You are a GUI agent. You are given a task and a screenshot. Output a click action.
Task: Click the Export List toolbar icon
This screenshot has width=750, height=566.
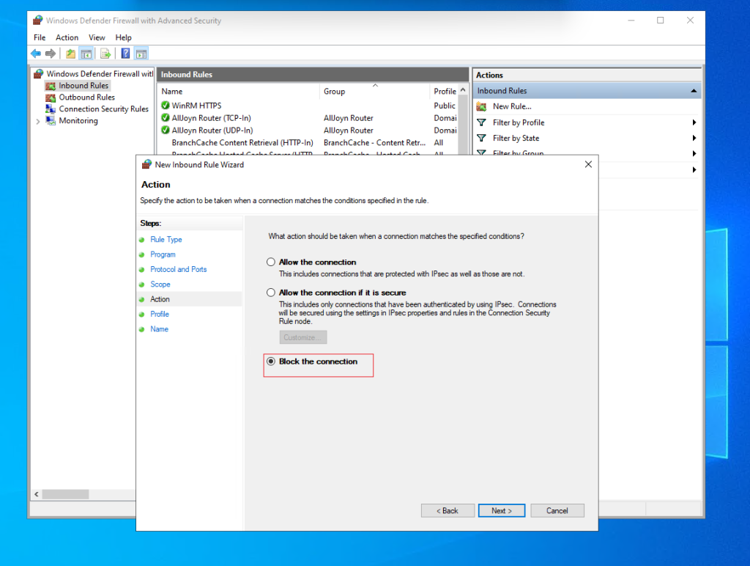[105, 53]
